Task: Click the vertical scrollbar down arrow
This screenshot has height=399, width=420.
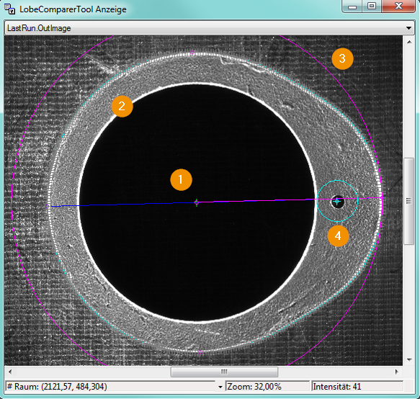Action: (409, 359)
